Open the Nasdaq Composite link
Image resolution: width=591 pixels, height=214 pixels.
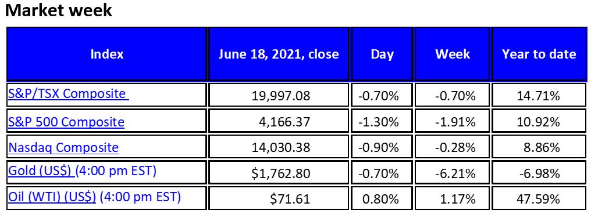pyautogui.click(x=63, y=147)
